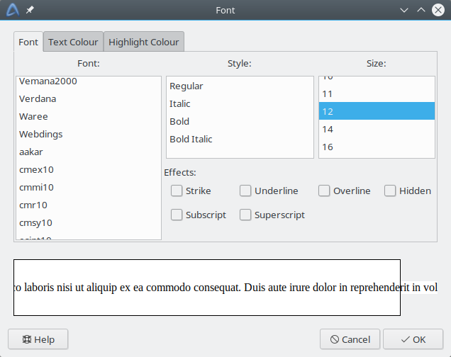Screen dimensions: 451x357
Task: Switch to the Text Colour tab
Action: pos(73,42)
